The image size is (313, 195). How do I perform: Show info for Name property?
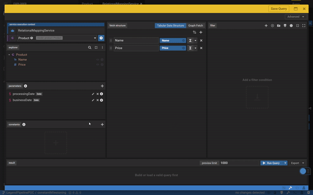(102, 60)
